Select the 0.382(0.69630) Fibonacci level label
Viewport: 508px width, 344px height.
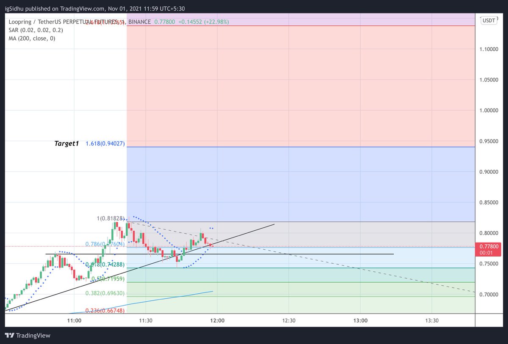106,293
